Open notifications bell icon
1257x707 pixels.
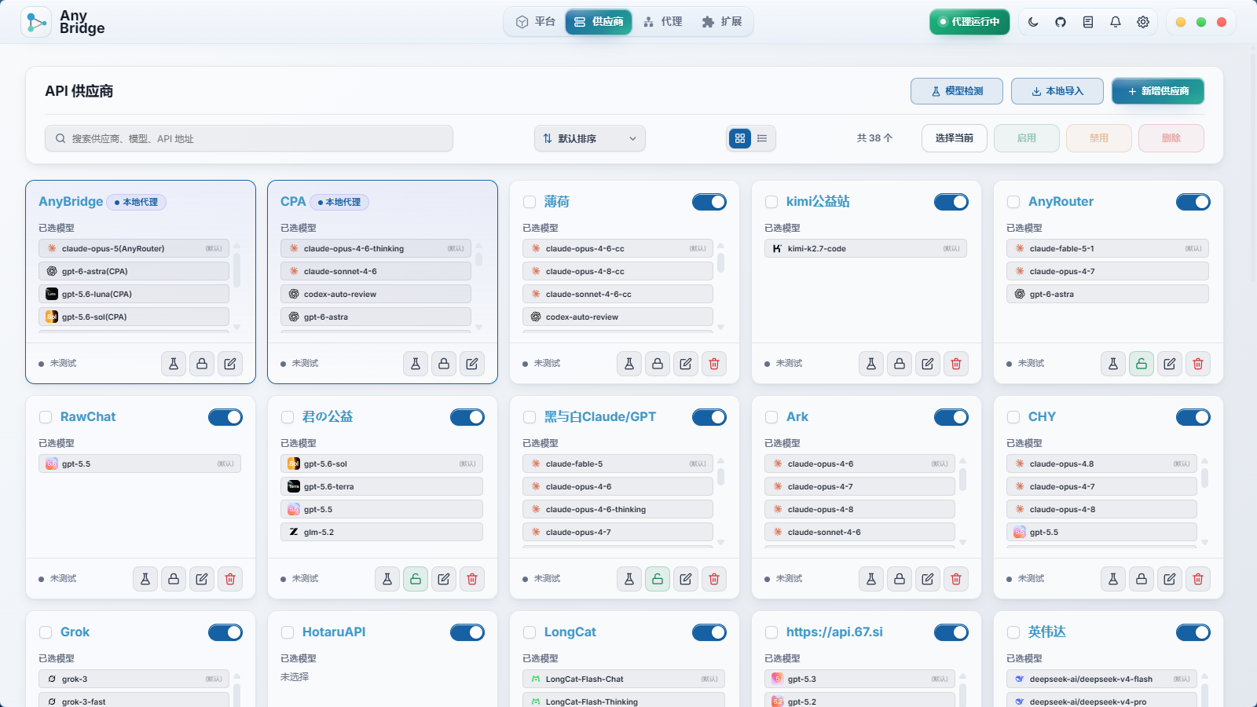pyautogui.click(x=1116, y=22)
